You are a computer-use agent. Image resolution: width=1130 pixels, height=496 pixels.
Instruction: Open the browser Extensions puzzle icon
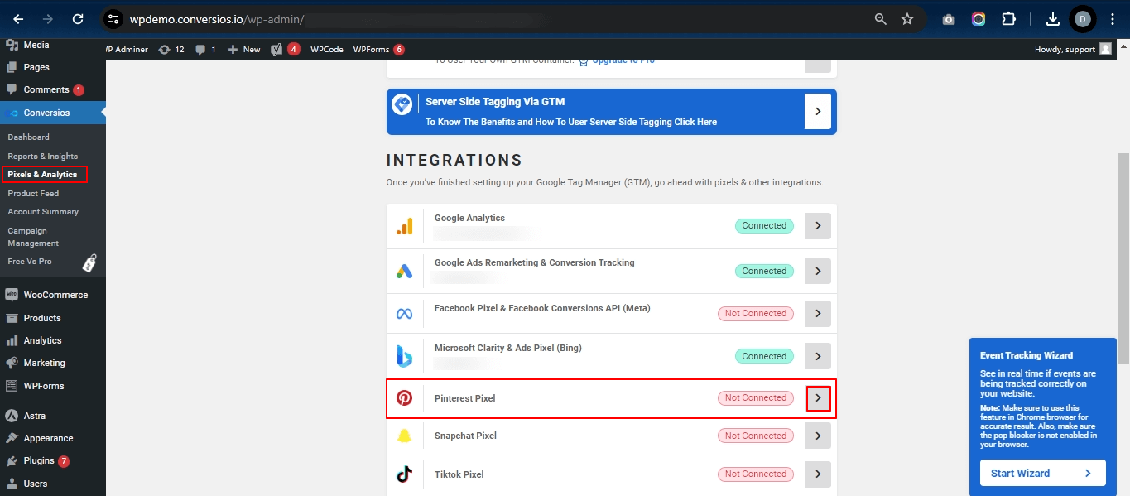tap(1008, 18)
